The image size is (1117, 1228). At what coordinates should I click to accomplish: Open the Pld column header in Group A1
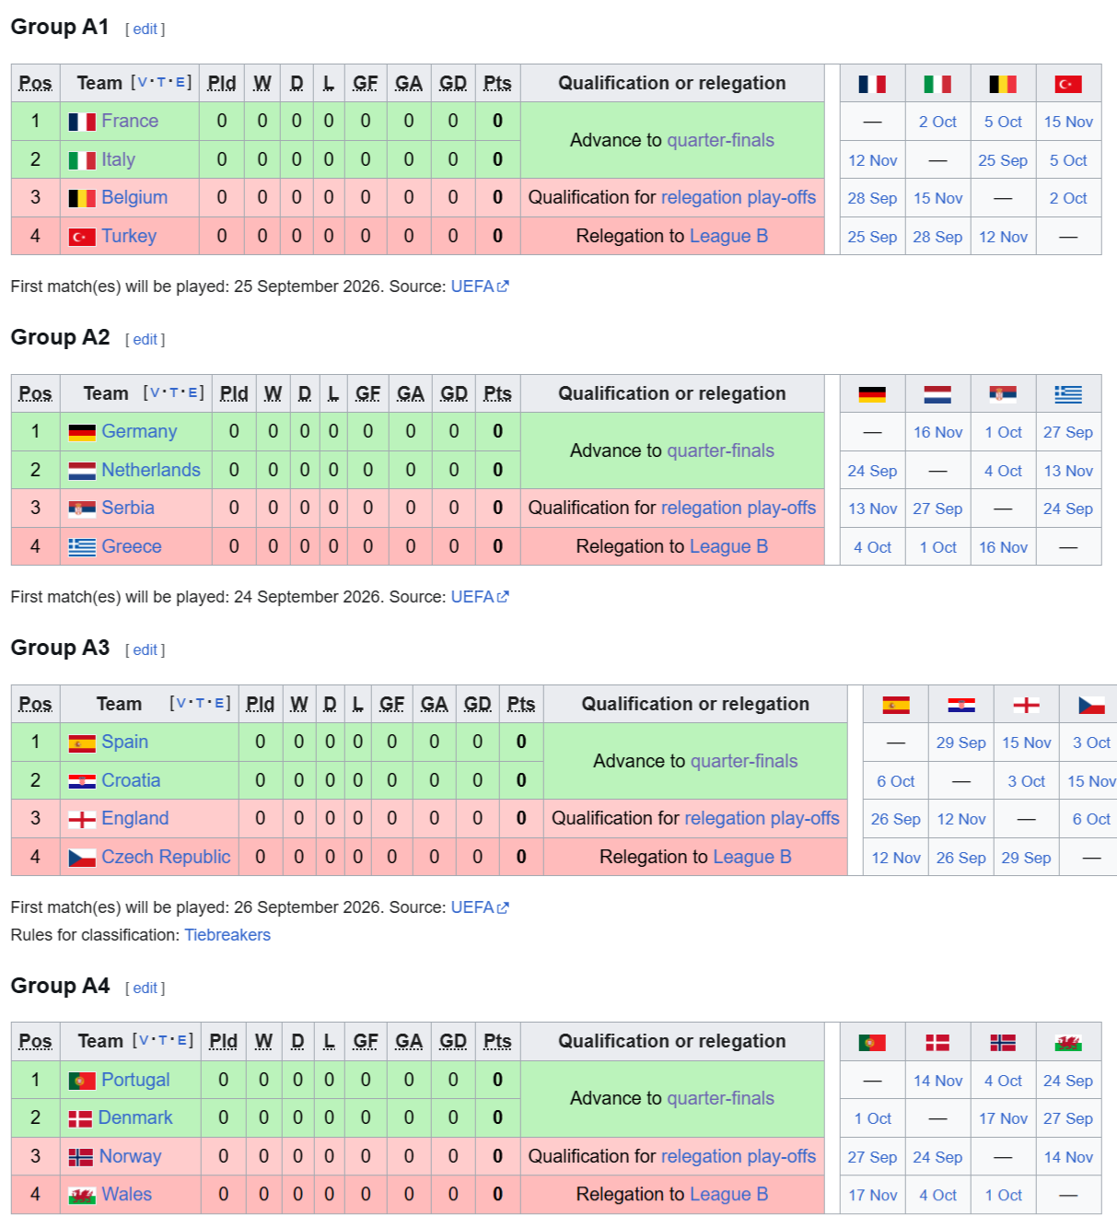222,83
